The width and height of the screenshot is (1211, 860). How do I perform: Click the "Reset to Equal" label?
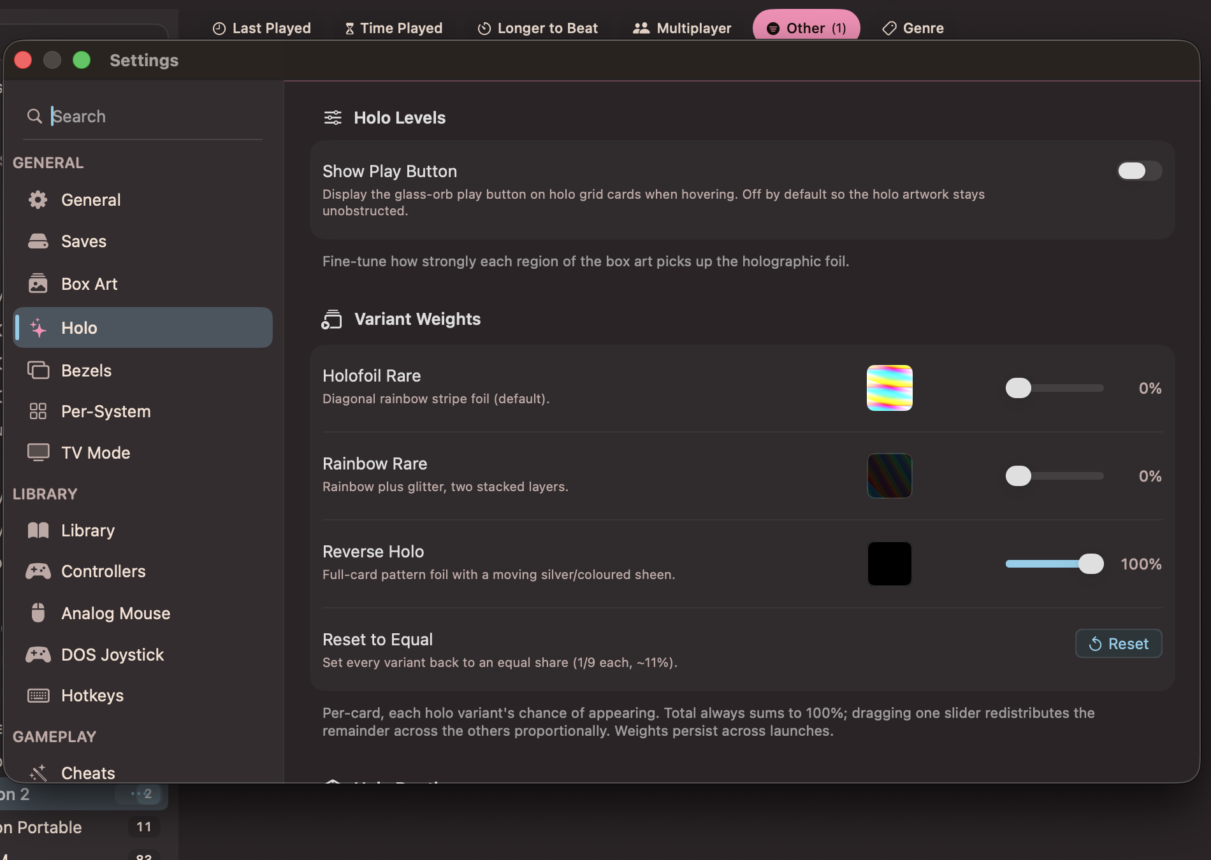[377, 640]
